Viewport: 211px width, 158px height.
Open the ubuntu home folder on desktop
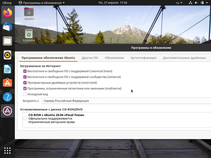coord(29,14)
